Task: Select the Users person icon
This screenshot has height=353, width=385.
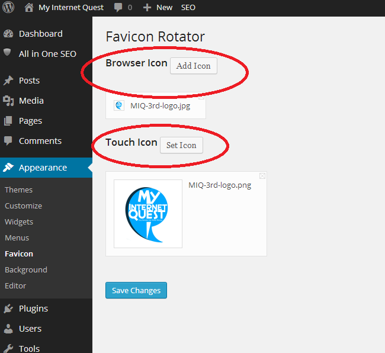Action: [x=8, y=329]
